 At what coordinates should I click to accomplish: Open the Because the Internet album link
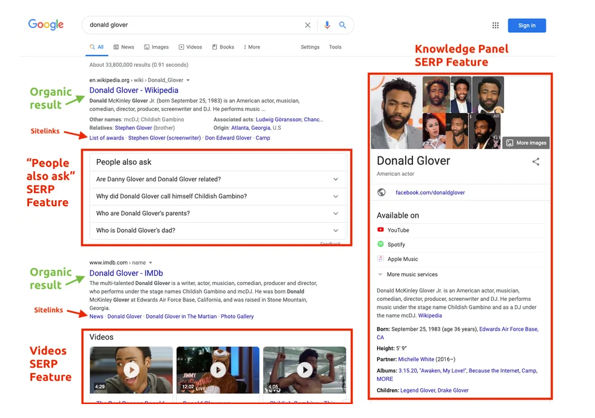coord(494,371)
